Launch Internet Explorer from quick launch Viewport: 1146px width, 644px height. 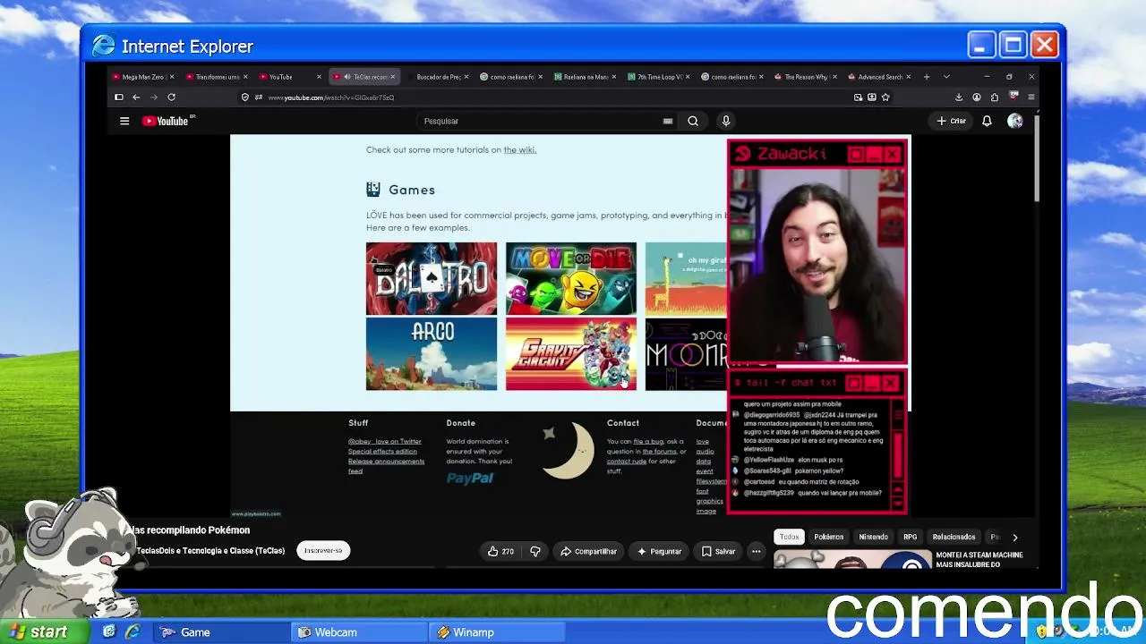(x=133, y=631)
